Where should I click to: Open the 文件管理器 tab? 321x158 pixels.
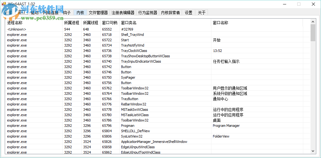(98, 13)
